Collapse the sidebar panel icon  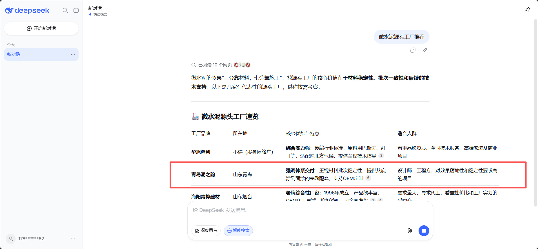point(76,10)
